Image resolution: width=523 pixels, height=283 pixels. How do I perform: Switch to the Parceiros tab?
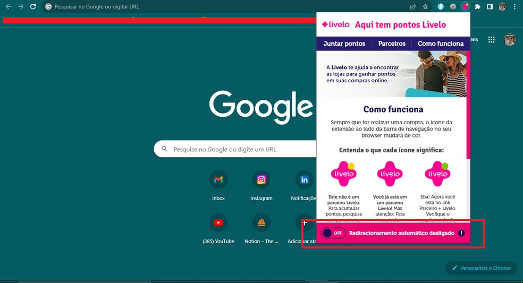pyautogui.click(x=392, y=44)
